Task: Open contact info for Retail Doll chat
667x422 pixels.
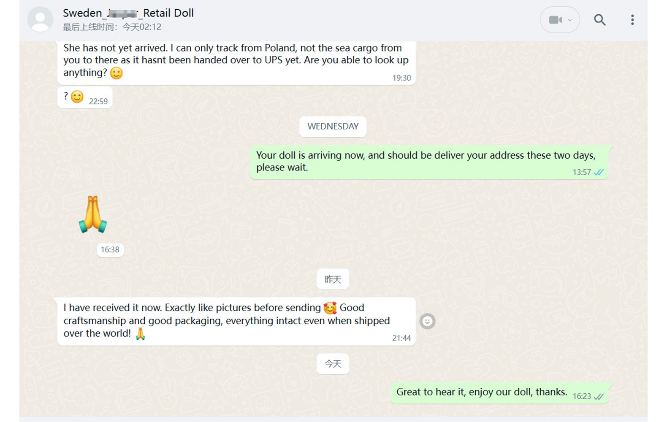Action: (128, 13)
